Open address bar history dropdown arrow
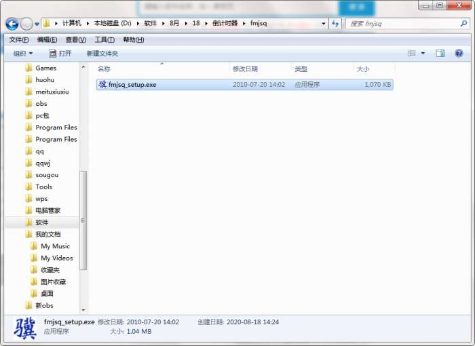This screenshot has height=346, width=475. coord(324,23)
